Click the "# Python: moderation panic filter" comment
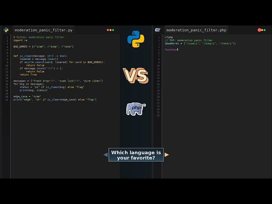272x204 pixels. pyautogui.click(x=39, y=37)
